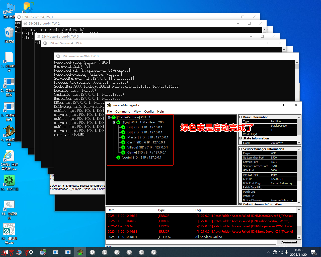Click the green W world icon in tree
This screenshot has width=321, height=257.
click(x=118, y=122)
